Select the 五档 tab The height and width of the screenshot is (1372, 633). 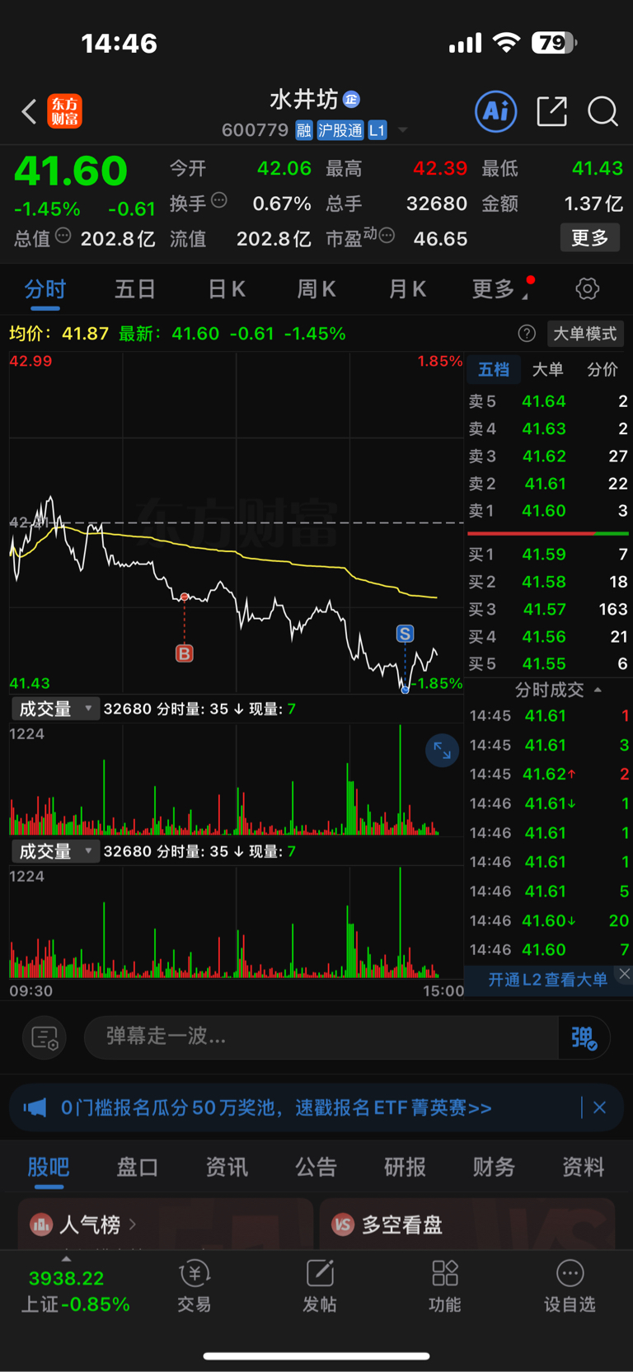[x=494, y=369]
